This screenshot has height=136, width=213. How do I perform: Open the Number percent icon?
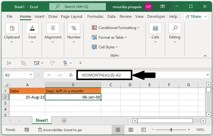tap(74, 28)
